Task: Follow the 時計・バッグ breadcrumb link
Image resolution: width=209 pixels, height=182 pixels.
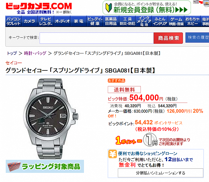Action: point(35,53)
